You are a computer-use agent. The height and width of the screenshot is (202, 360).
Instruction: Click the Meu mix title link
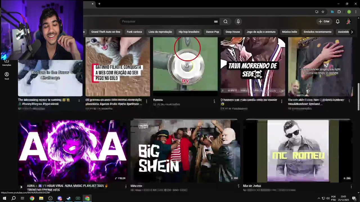tap(136, 186)
